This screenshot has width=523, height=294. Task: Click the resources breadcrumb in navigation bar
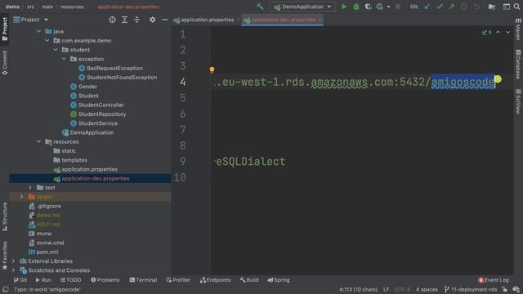(72, 7)
